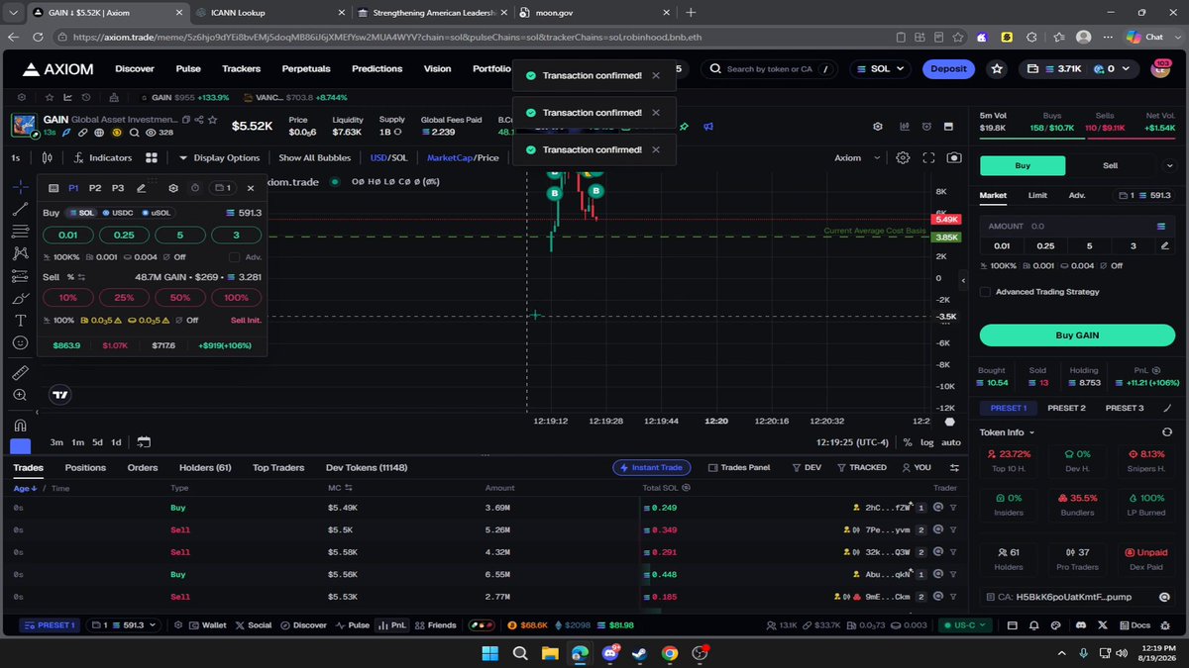Select the Limit order tab
The image size is (1189, 668).
coord(1037,196)
